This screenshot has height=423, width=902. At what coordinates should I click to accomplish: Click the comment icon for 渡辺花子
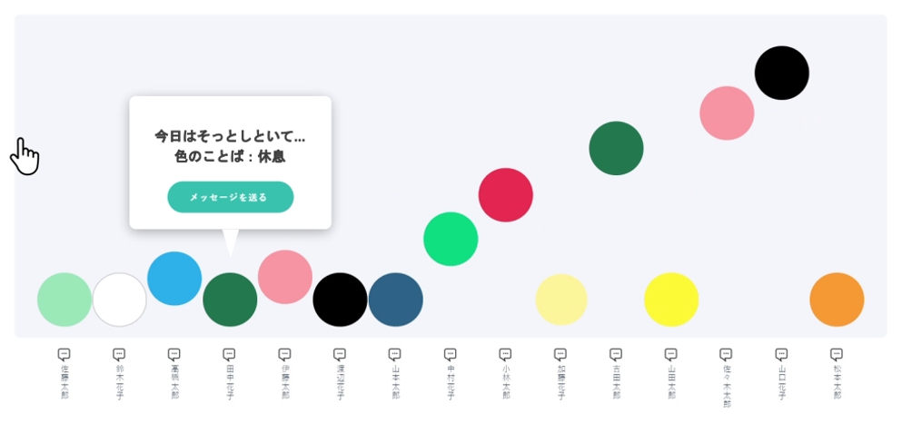tap(340, 354)
